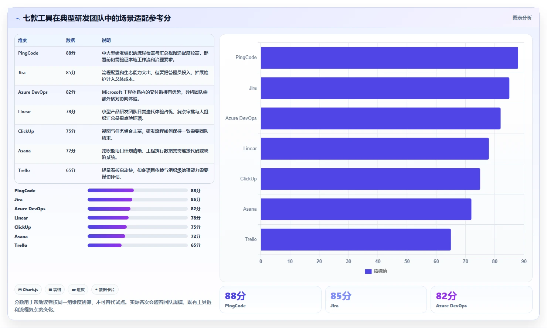Click the 65分 cell in the table
547x328 pixels.
(x=71, y=170)
